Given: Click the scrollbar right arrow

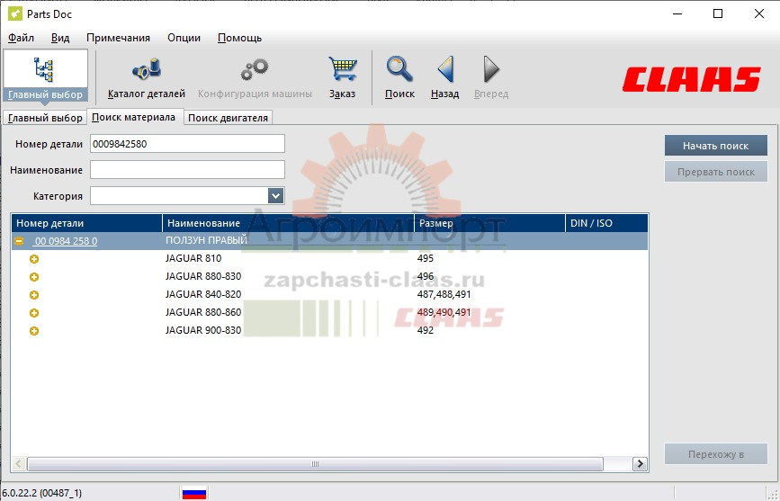Looking at the screenshot, I should tap(640, 464).
